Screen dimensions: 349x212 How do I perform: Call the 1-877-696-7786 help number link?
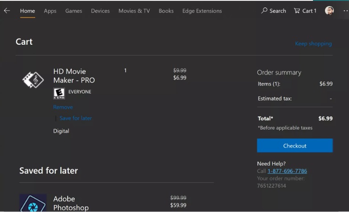(287, 171)
